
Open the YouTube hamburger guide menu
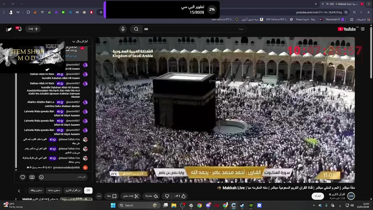point(363,29)
